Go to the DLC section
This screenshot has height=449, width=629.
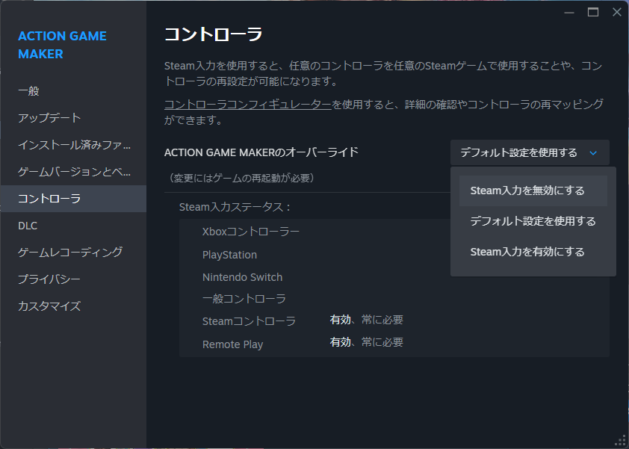tap(73, 226)
